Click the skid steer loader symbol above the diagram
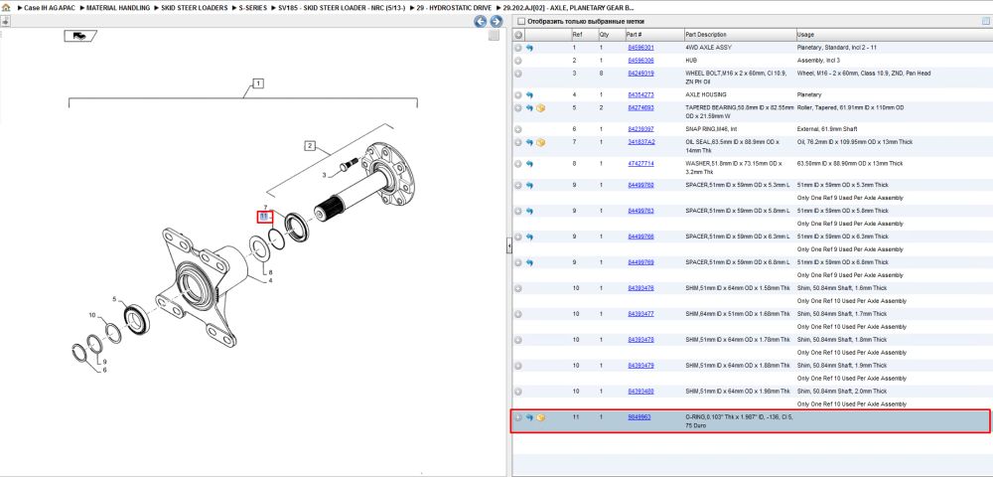 (x=80, y=36)
